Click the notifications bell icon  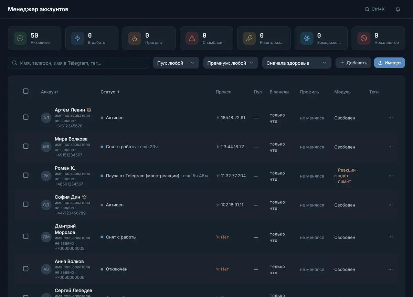[x=398, y=9]
